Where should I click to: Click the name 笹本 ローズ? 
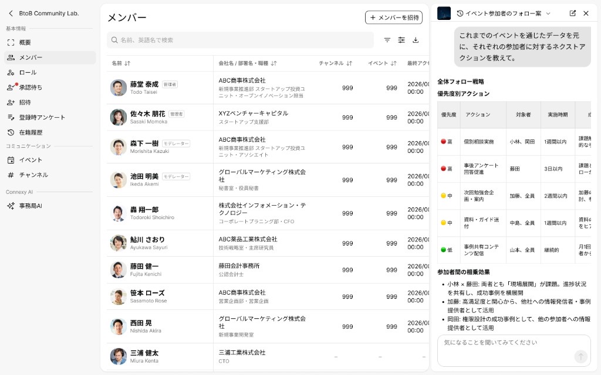[147, 293]
